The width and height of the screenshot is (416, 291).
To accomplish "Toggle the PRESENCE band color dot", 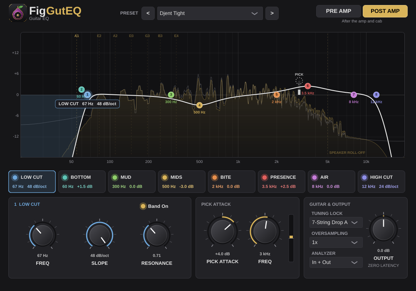I will 265,178.
